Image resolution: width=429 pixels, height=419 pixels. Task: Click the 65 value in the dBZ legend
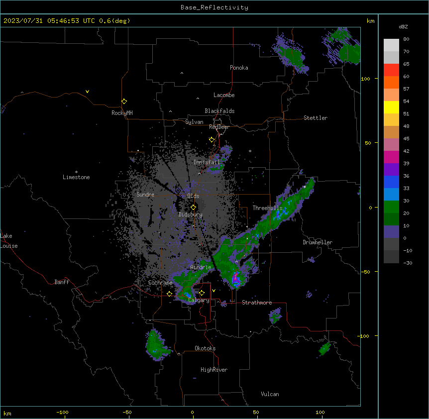pos(406,64)
